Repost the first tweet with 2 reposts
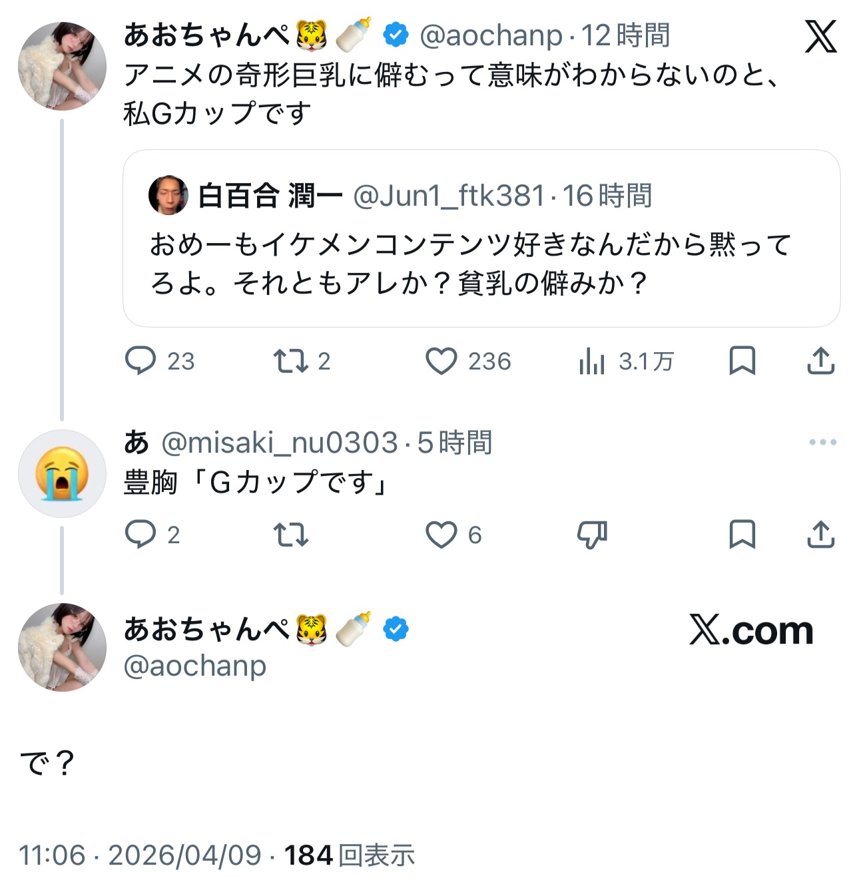Viewport: 859px width, 878px height. pos(290,361)
